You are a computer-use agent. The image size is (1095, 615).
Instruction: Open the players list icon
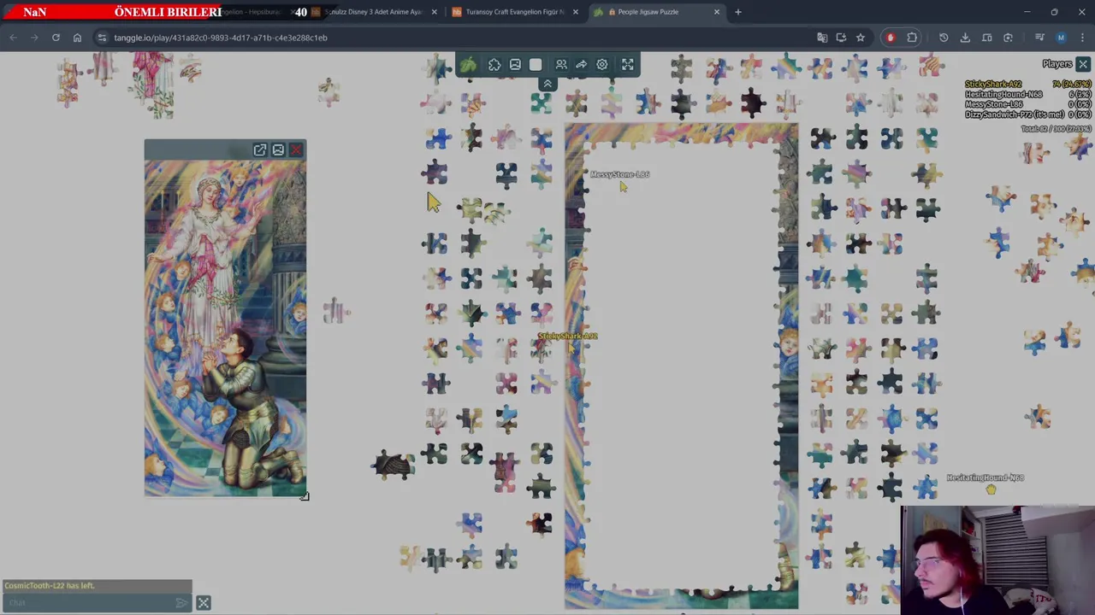(561, 65)
